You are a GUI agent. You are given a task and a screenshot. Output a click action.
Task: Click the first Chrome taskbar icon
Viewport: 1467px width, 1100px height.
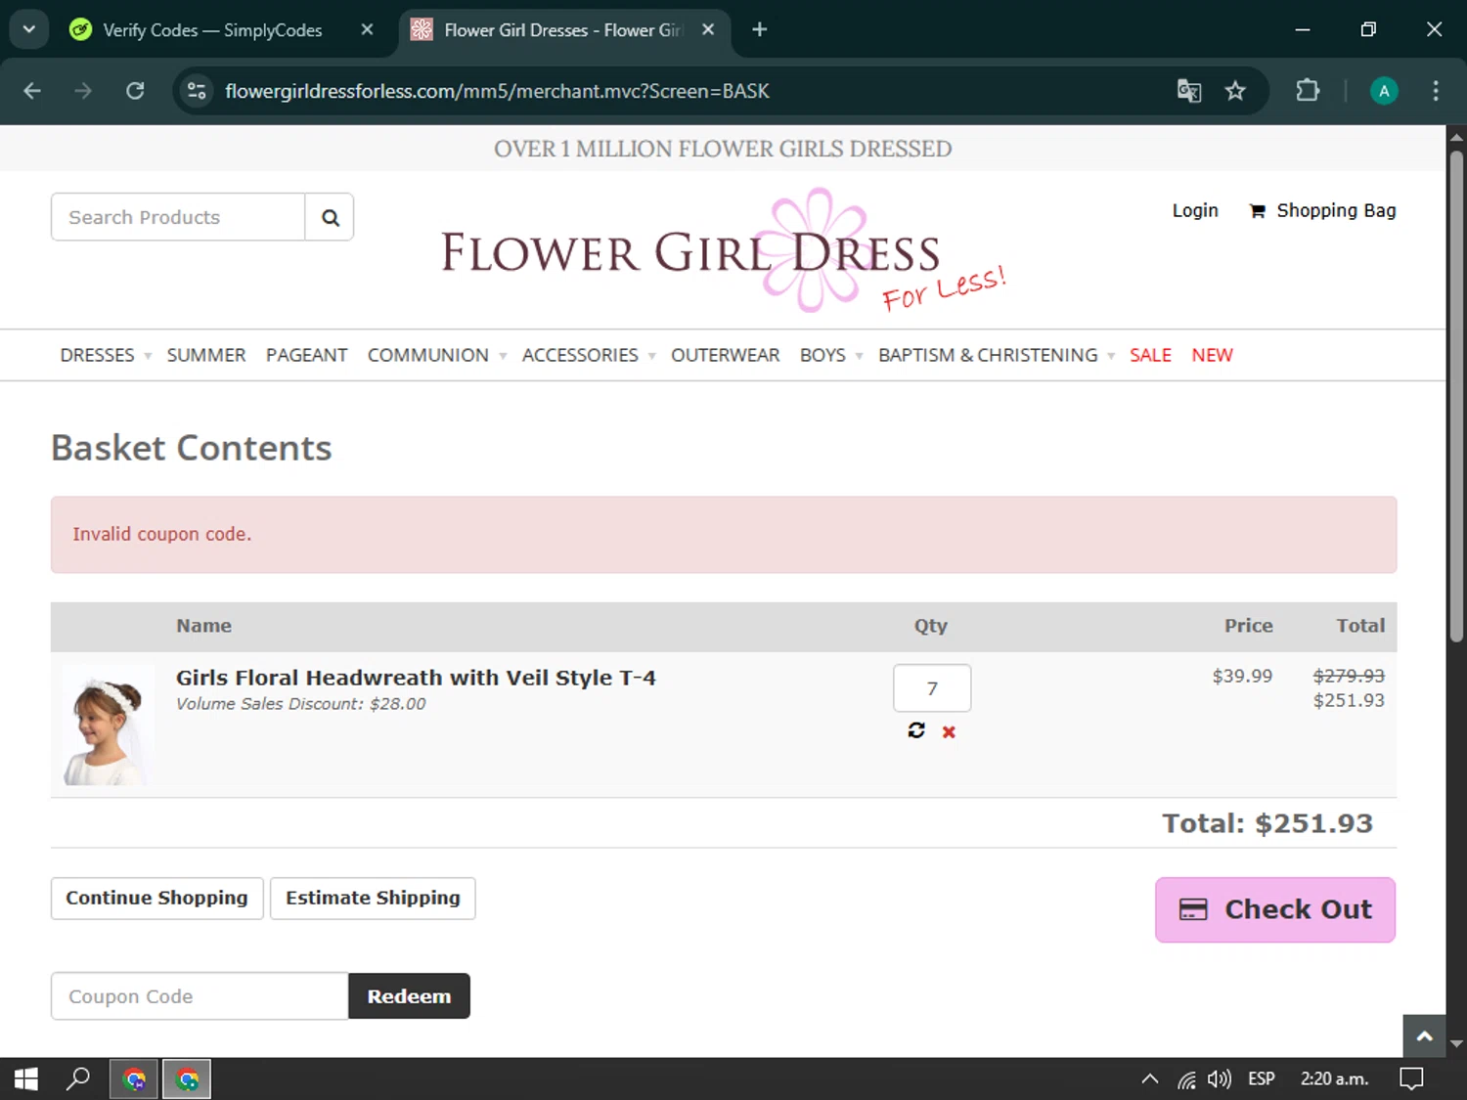coord(134,1079)
